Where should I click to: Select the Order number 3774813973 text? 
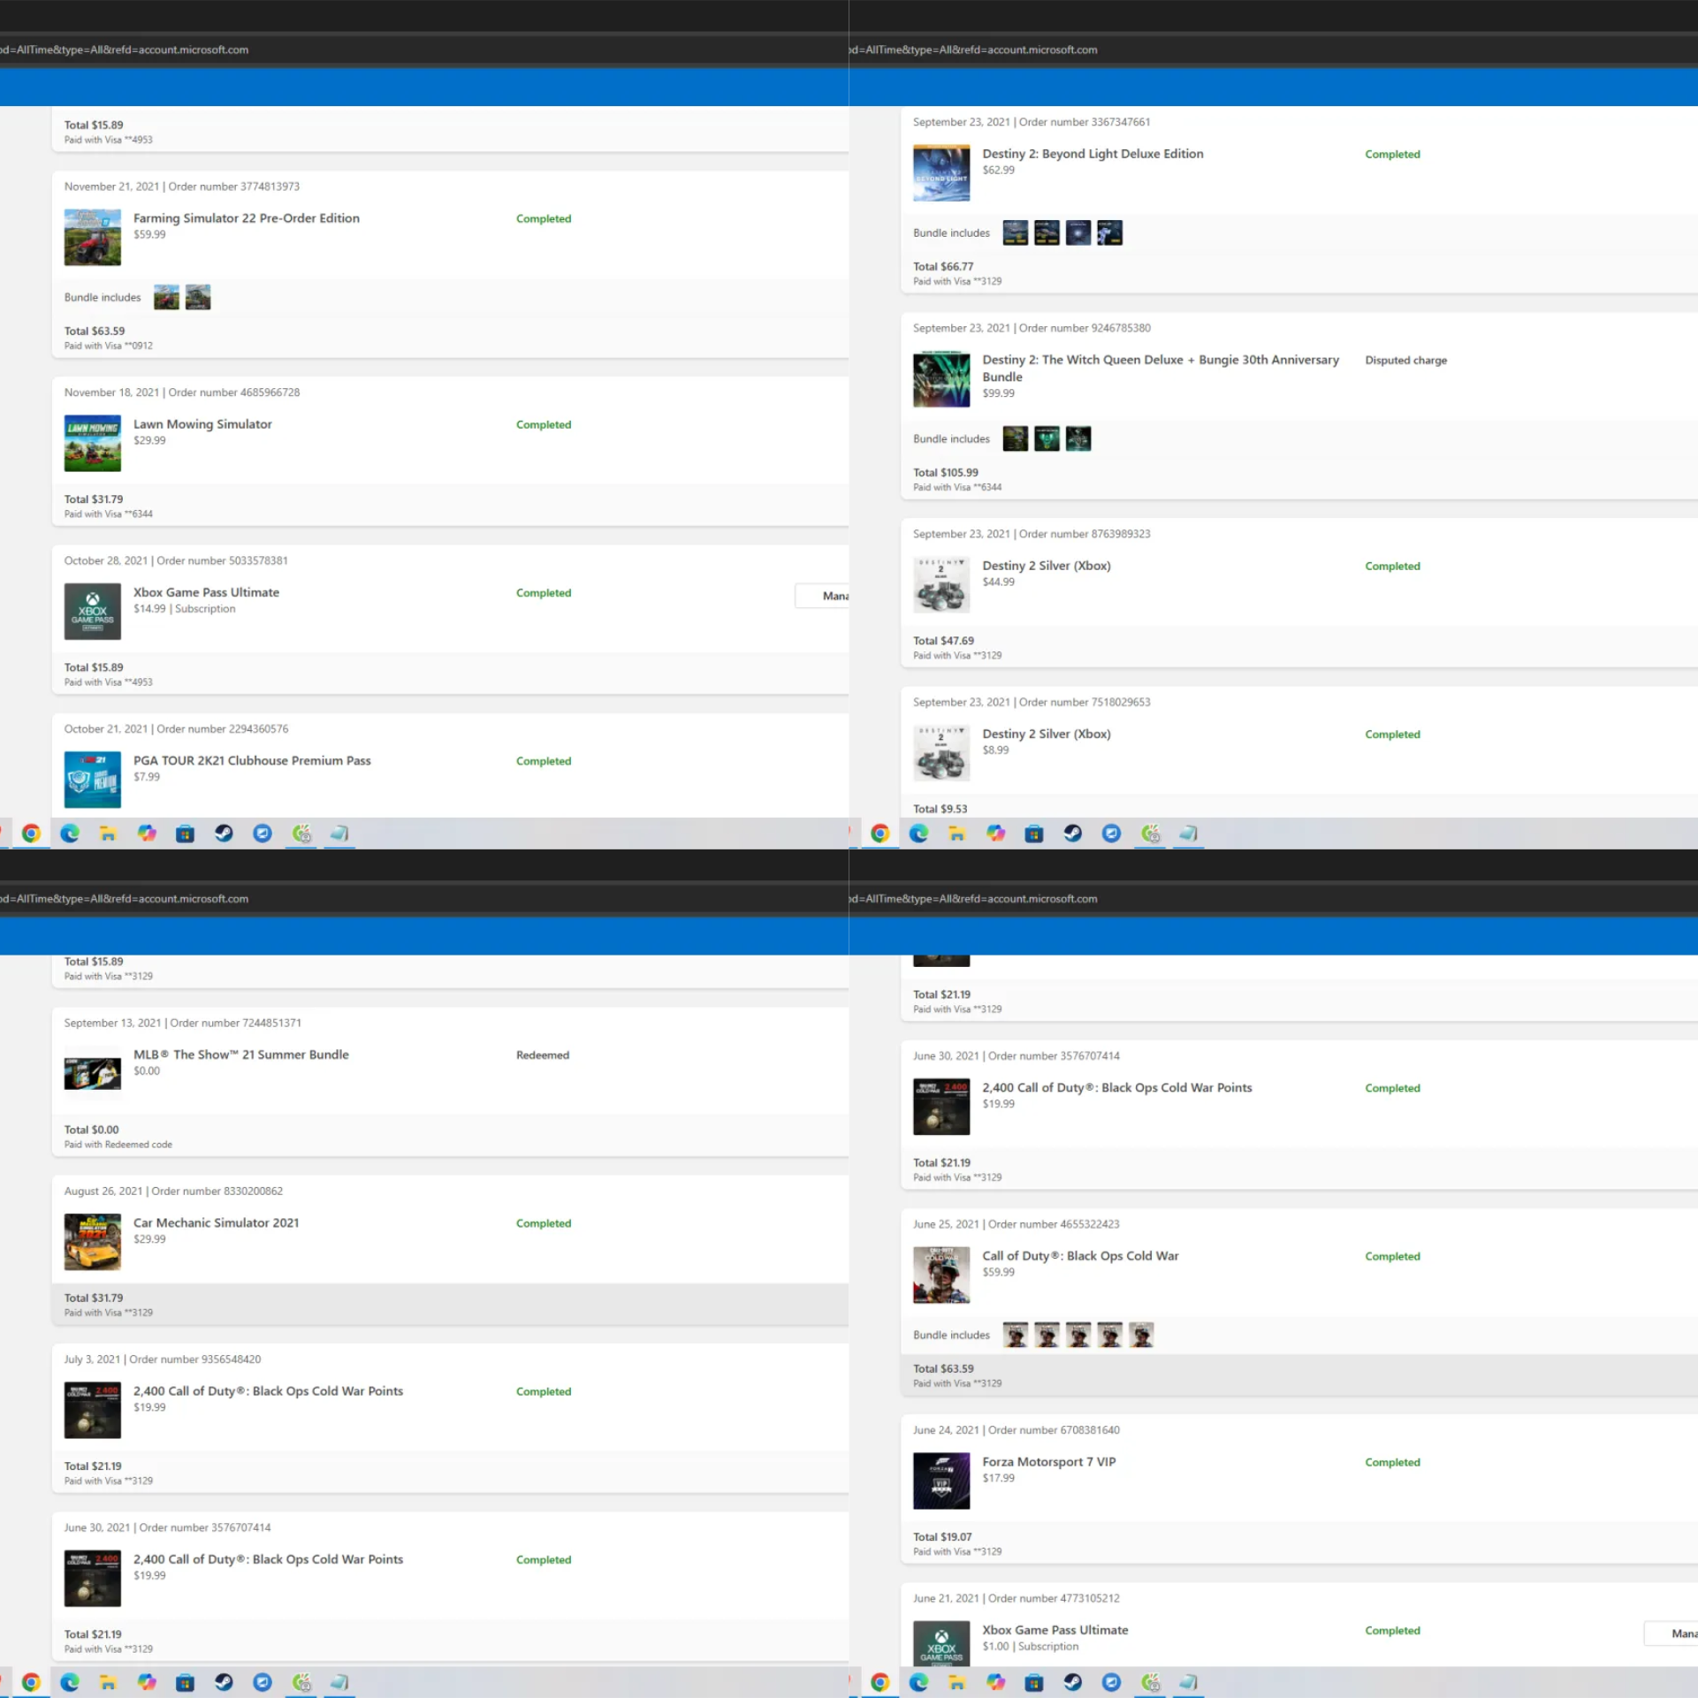pos(233,187)
